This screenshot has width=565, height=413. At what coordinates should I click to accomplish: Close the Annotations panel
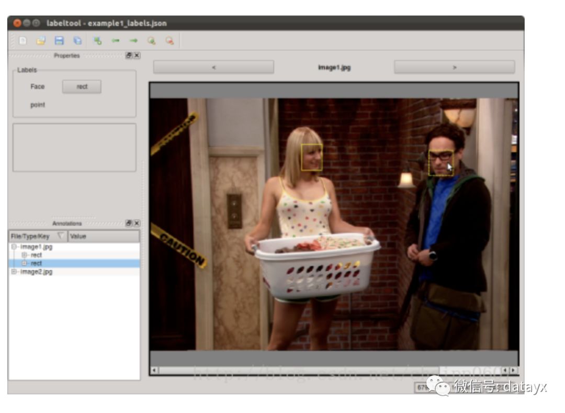(137, 224)
